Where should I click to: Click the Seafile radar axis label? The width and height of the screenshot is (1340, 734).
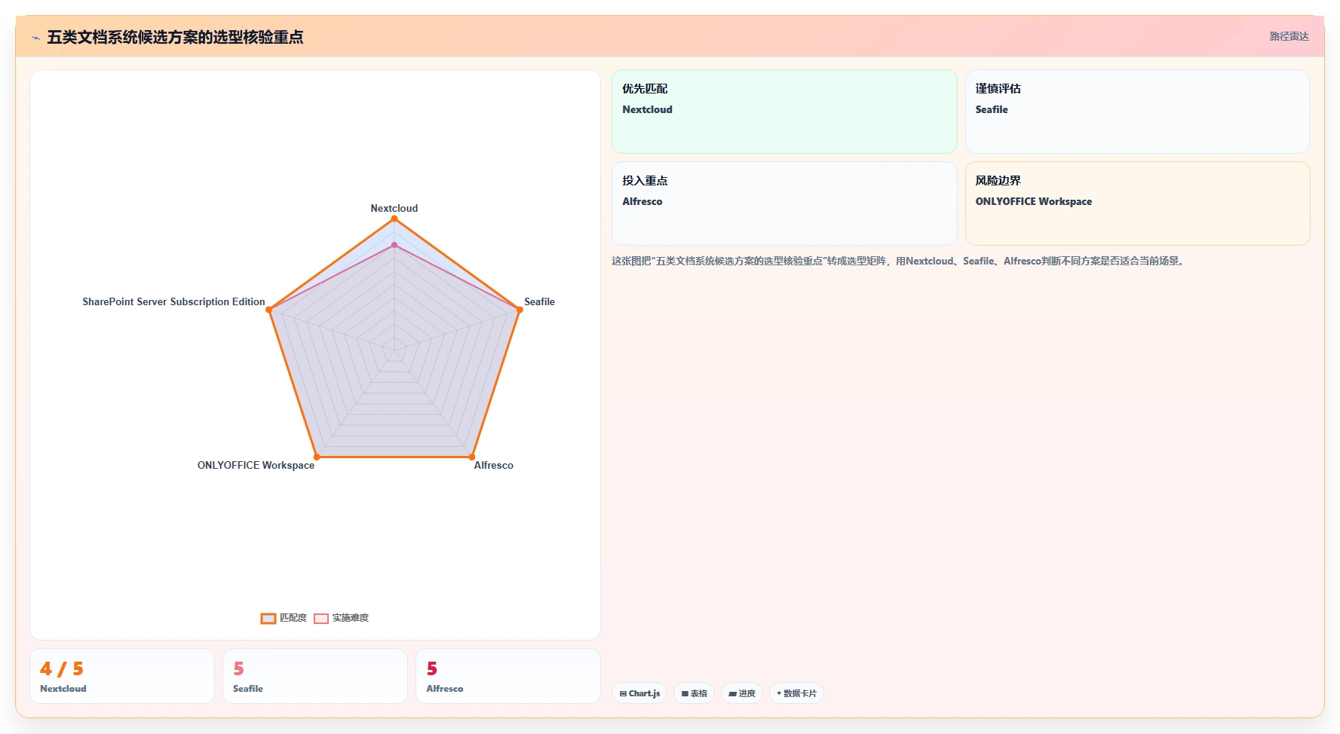(539, 301)
